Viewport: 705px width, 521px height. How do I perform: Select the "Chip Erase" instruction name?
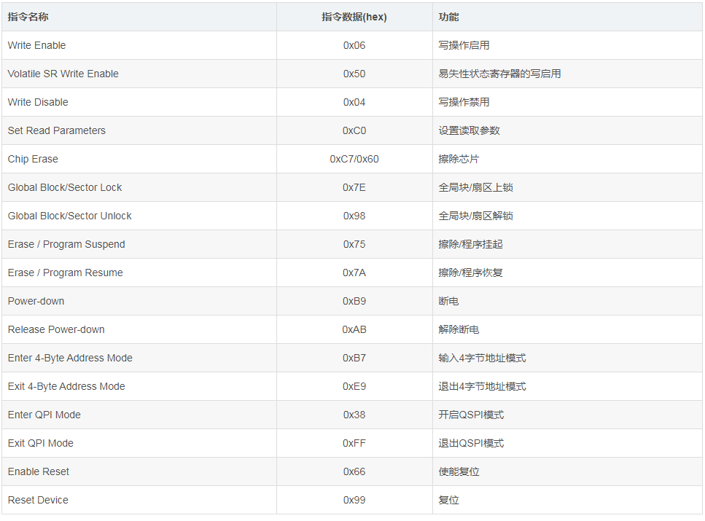[33, 159]
